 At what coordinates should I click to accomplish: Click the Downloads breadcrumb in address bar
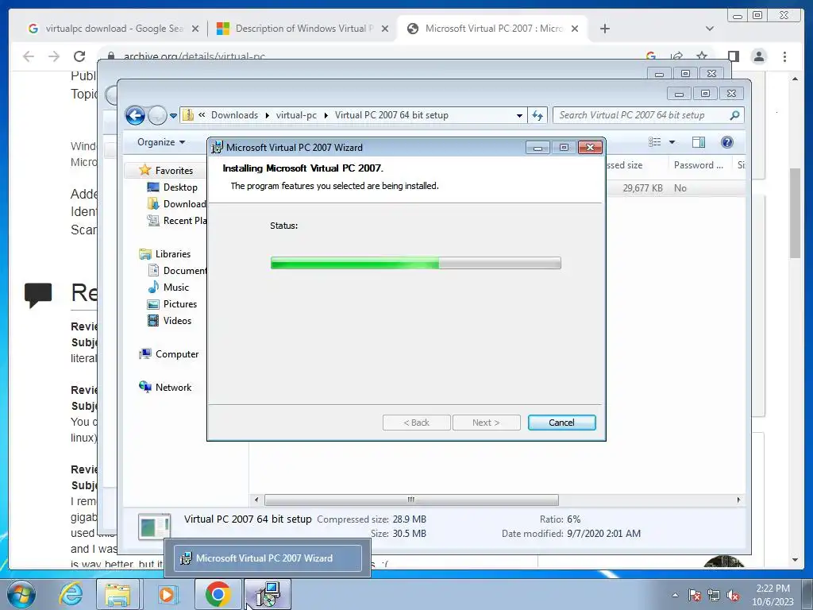coord(234,115)
